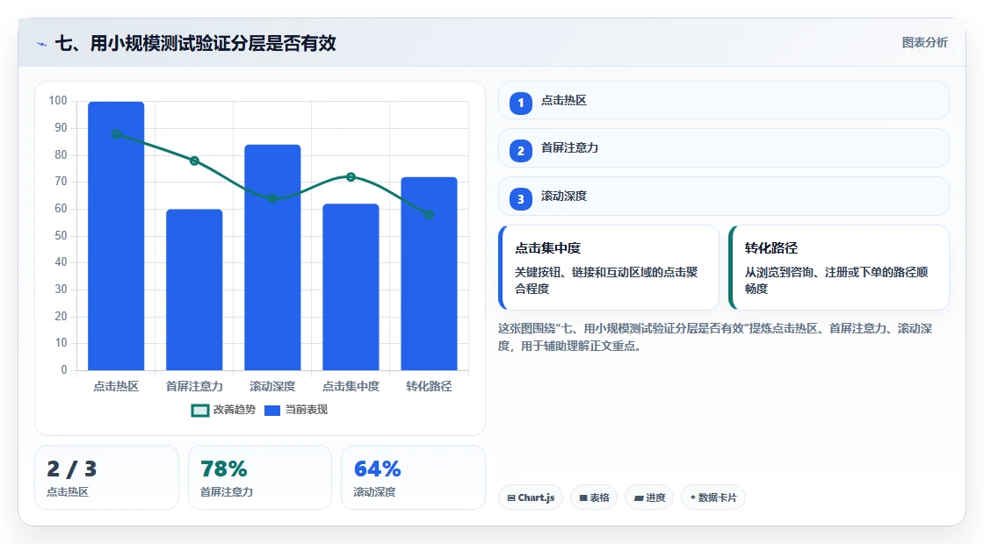Open the 滚动深度 list item
The width and height of the screenshot is (984, 544).
[x=724, y=197]
